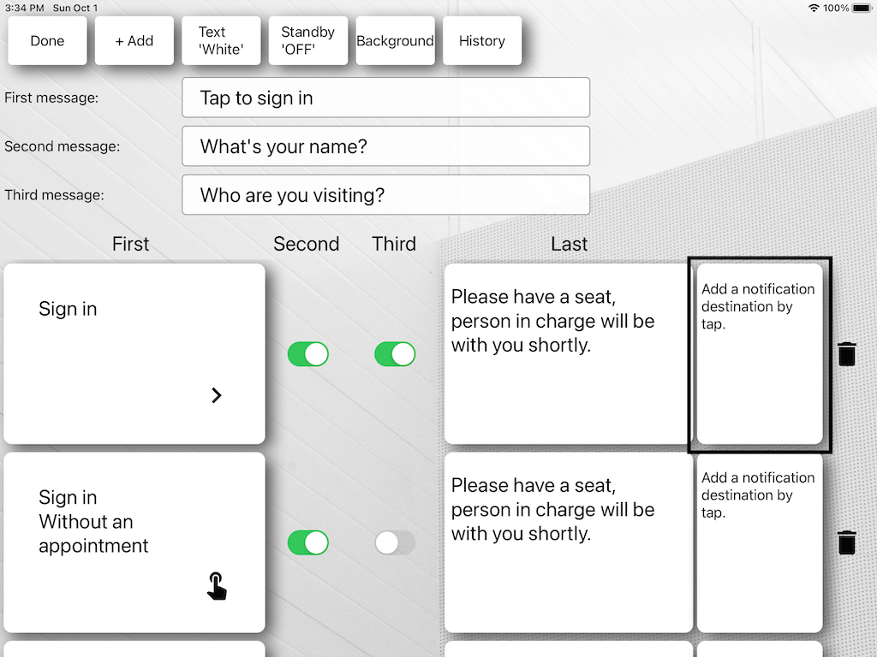
Task: Click the + Add button
Action: click(x=134, y=41)
